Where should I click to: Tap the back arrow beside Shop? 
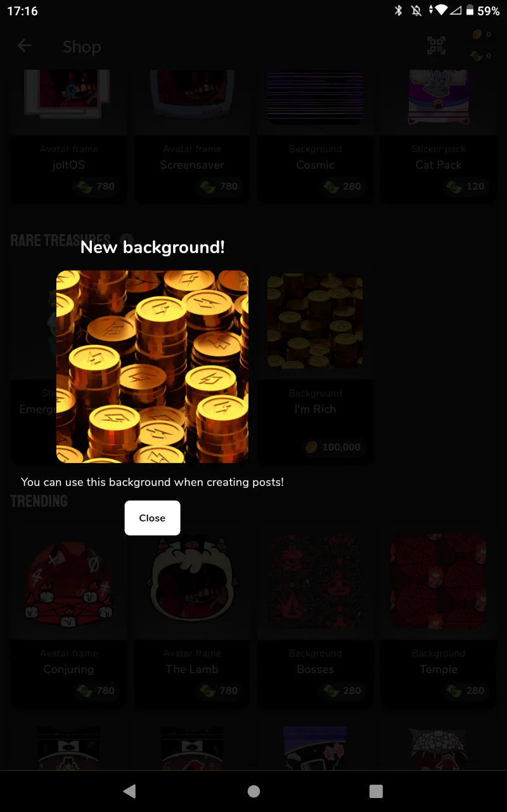point(25,46)
